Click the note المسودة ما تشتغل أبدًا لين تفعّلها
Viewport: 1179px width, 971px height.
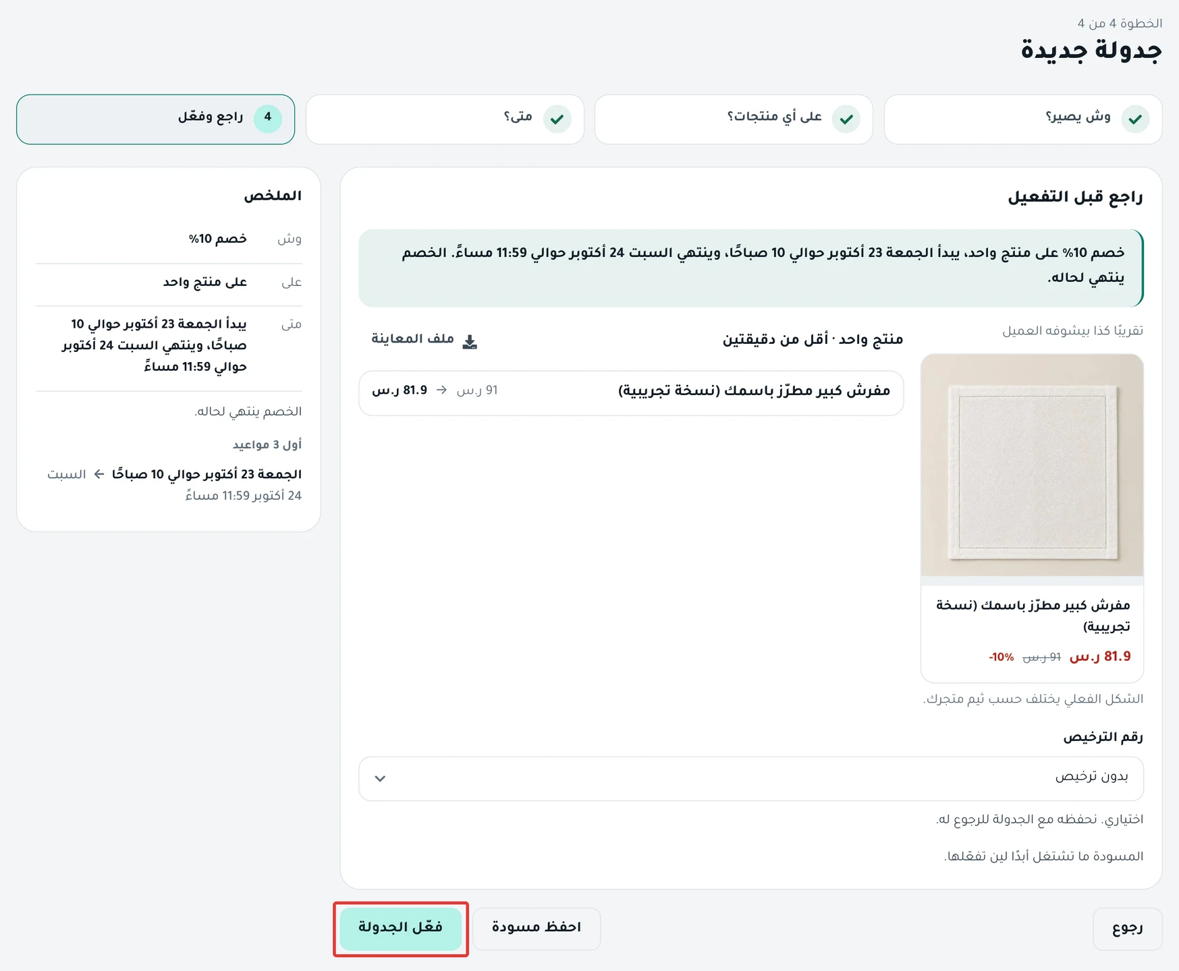pos(1043,857)
